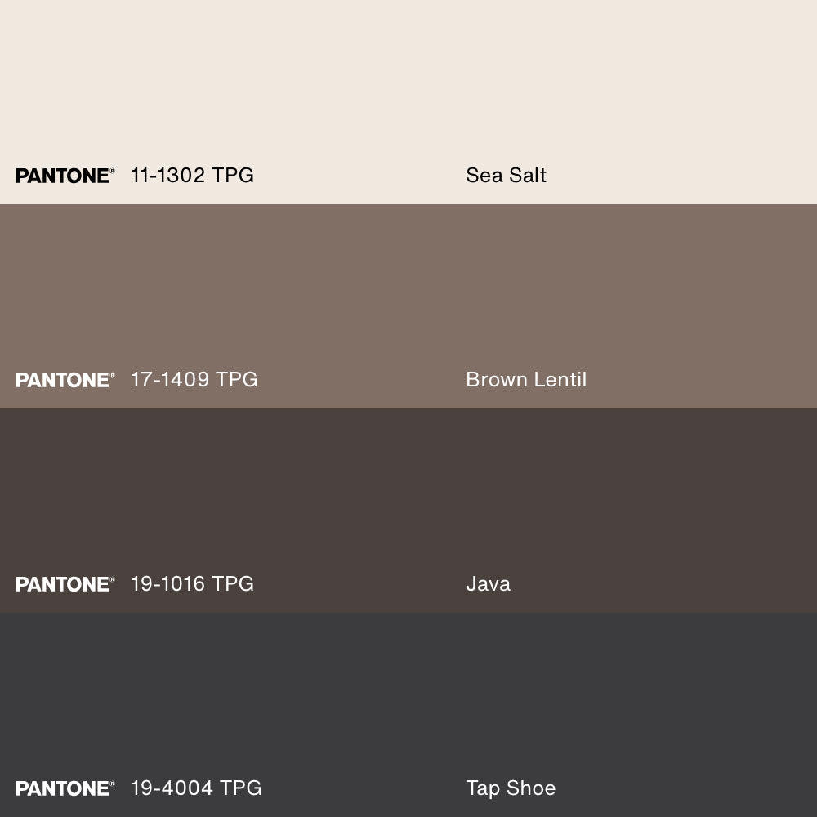The image size is (817, 817).
Task: Click the PANTONE logo on the Tap Shoe swatch
Action: [62, 788]
